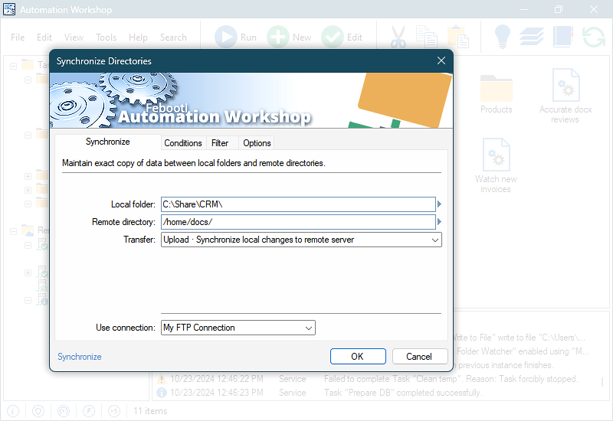Select the Products folder icon

496,88
